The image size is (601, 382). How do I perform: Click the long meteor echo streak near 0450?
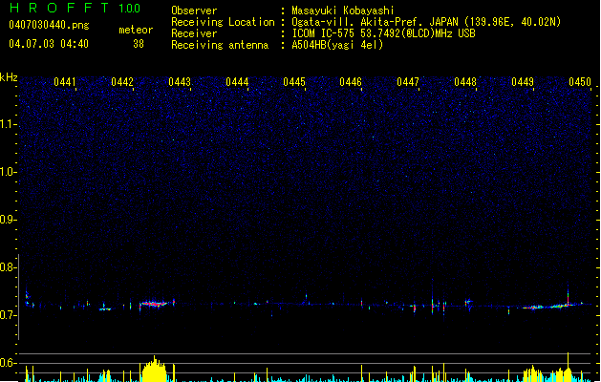548,307
